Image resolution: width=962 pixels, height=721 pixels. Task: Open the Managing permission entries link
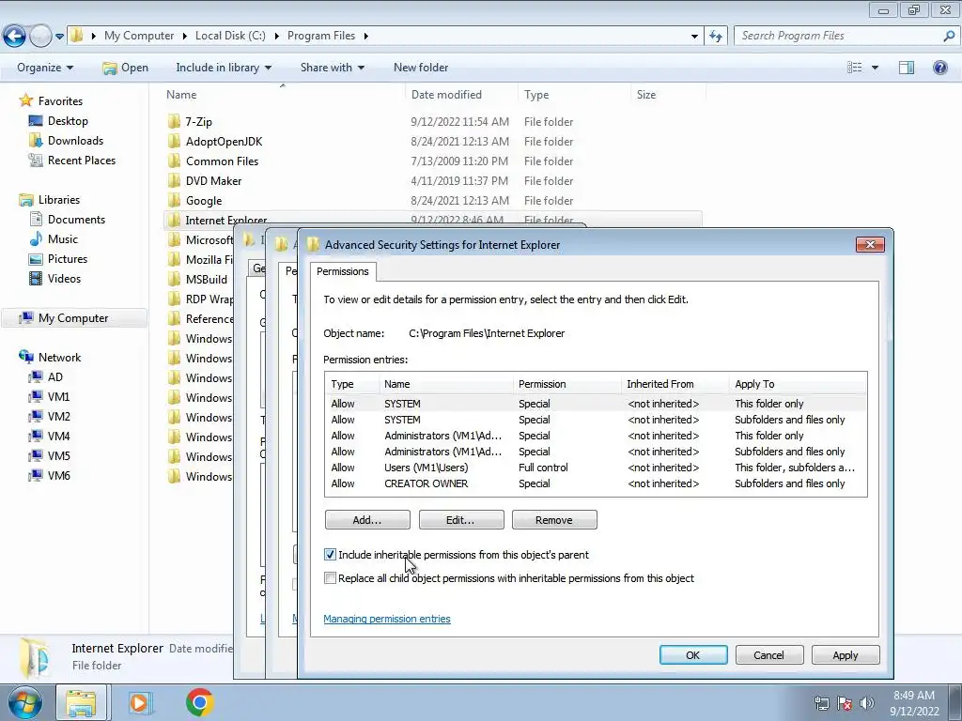(x=387, y=620)
